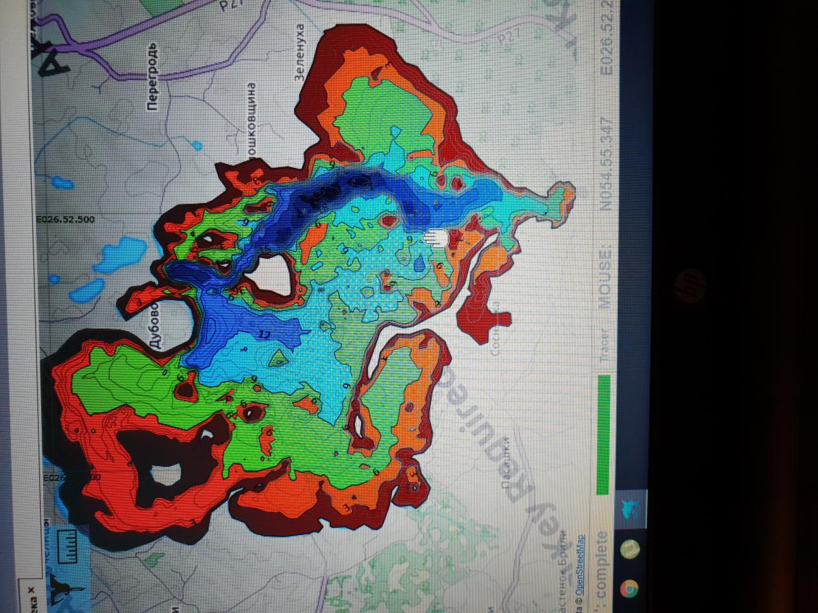Click the green Tracer progress bar

pos(603,434)
